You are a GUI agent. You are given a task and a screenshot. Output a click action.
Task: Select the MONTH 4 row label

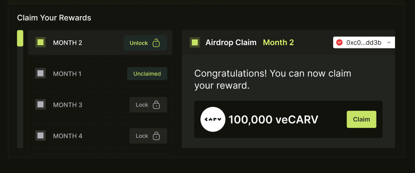68,136
